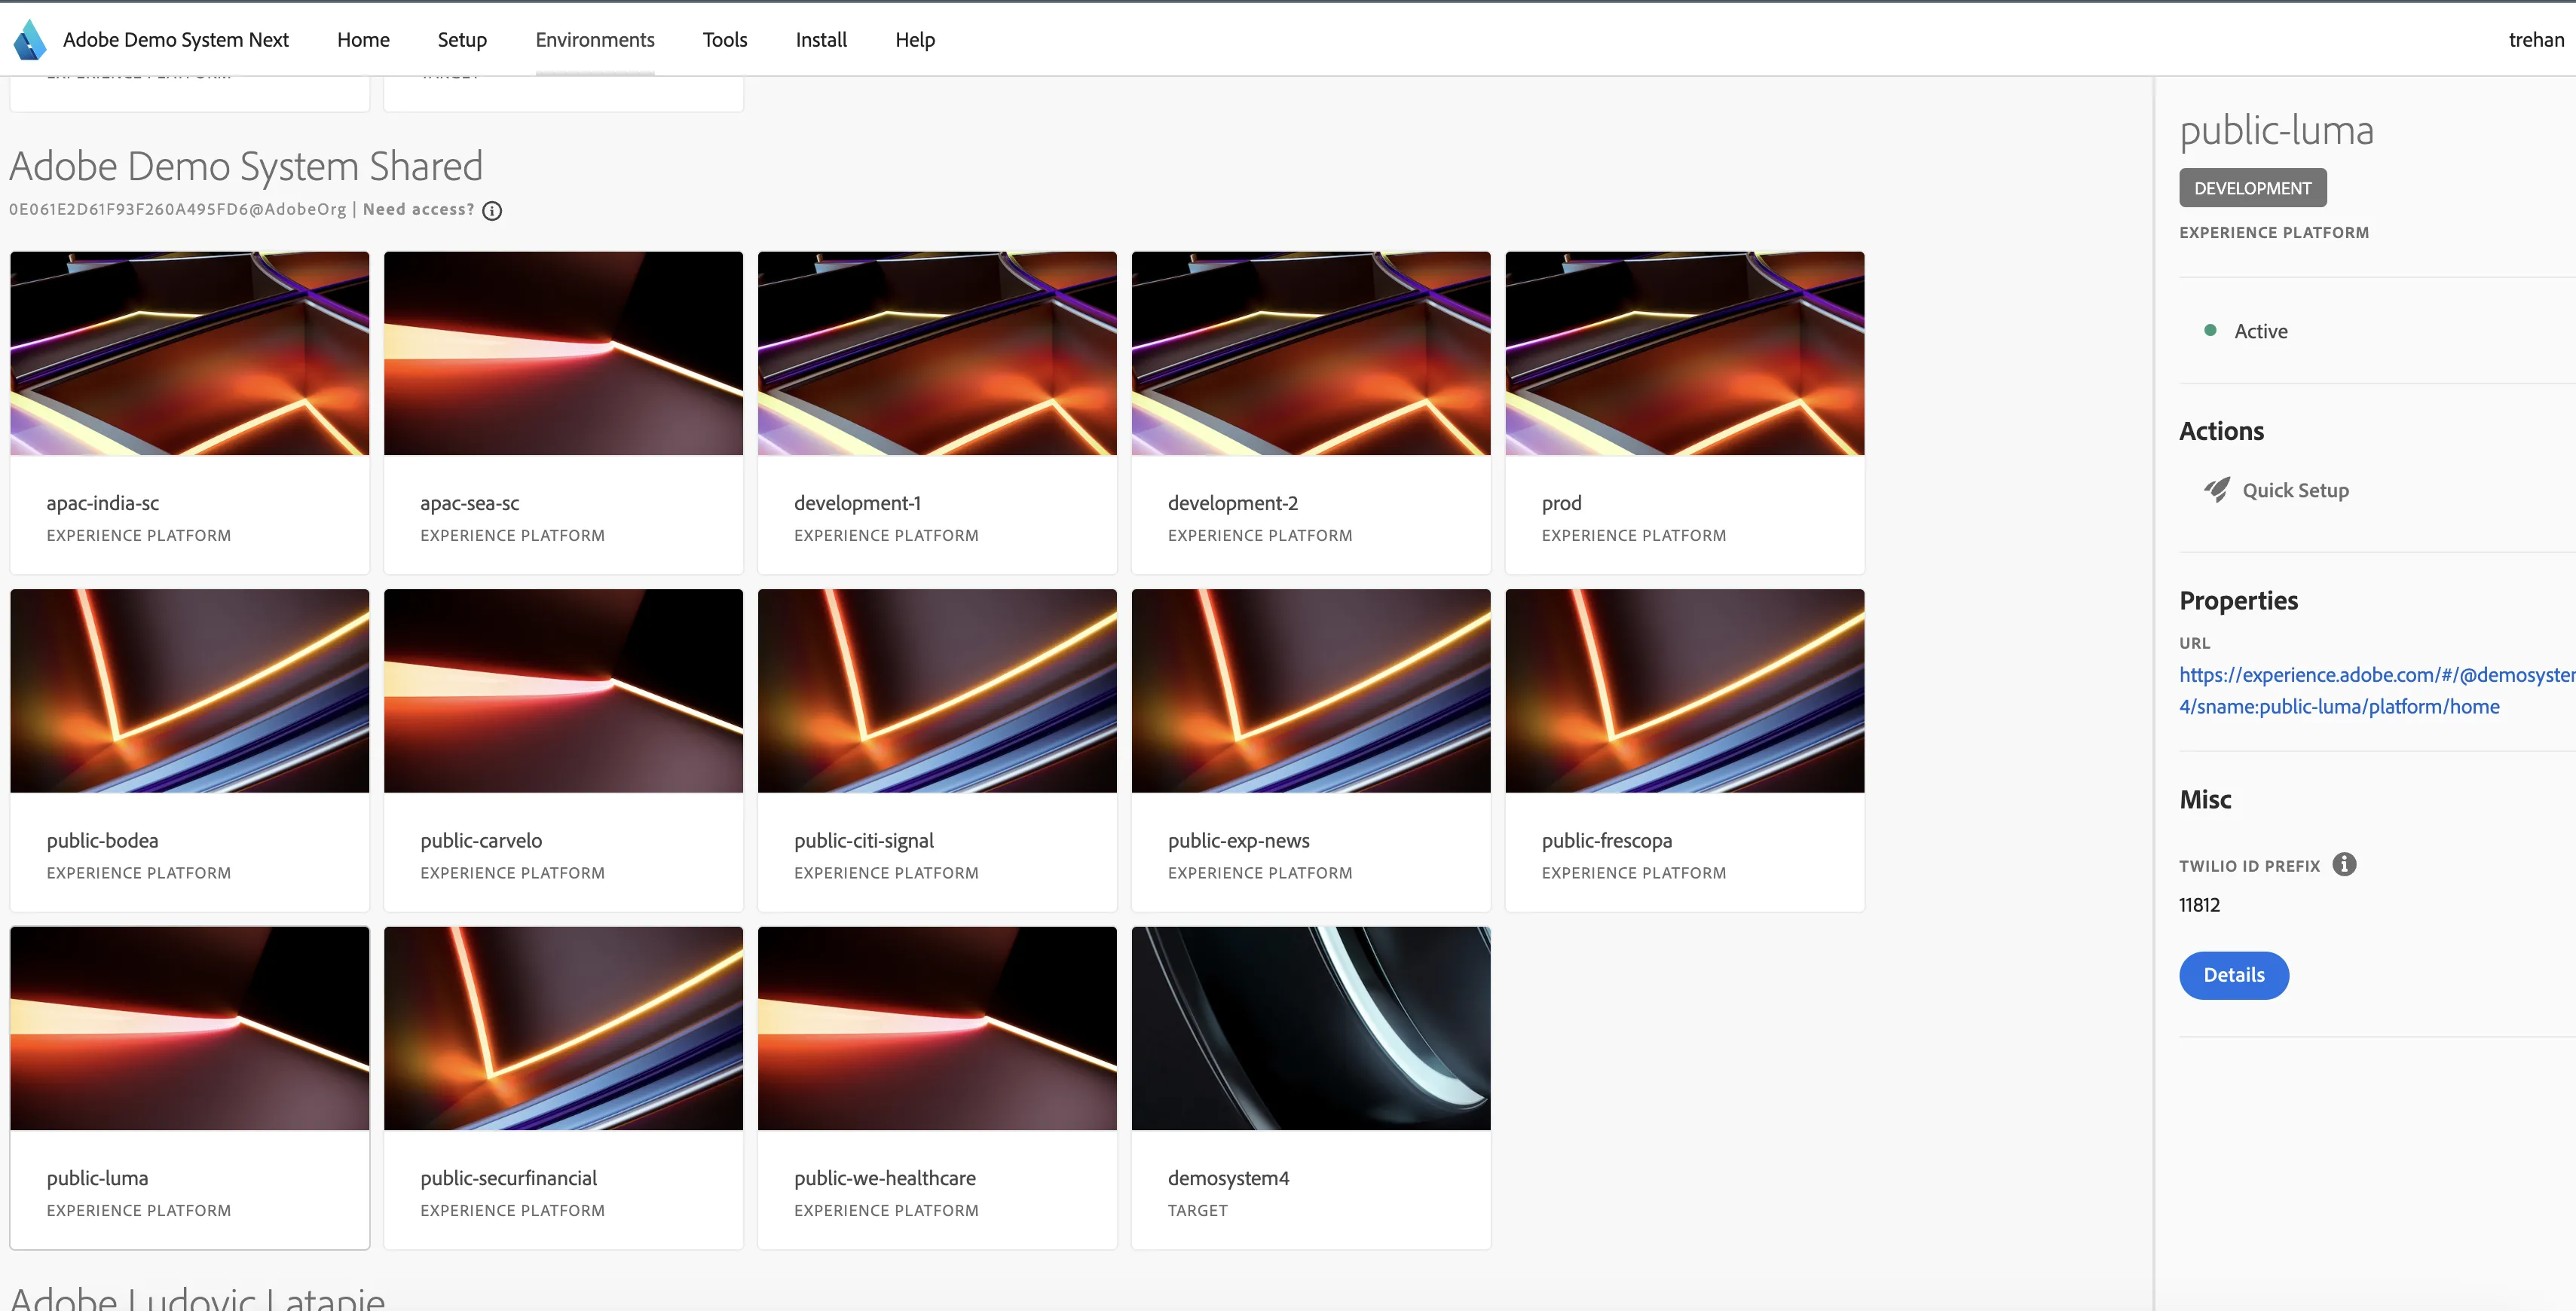Screen dimensions: 2576x1311
Task: Select the prod environment thumbnail
Action: 1685,353
